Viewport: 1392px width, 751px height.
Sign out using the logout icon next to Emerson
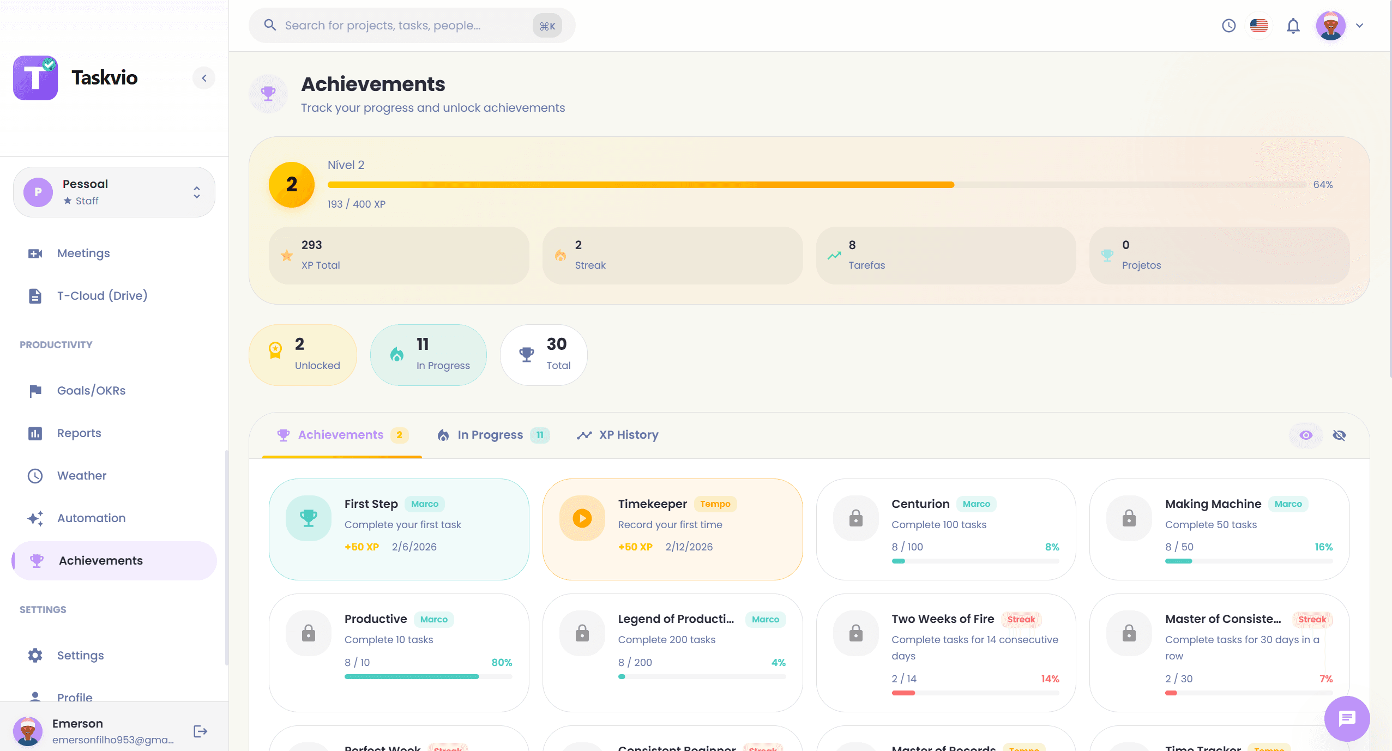coord(199,731)
